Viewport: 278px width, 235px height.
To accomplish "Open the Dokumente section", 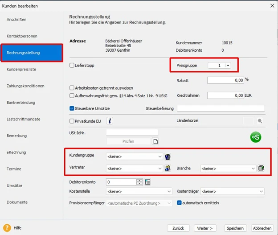I will pyautogui.click(x=17, y=202).
